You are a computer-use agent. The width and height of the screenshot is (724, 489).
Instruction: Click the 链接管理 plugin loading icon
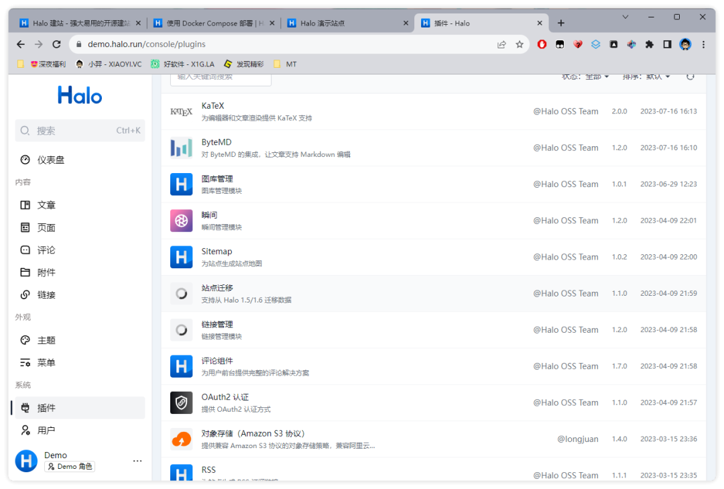click(x=181, y=330)
